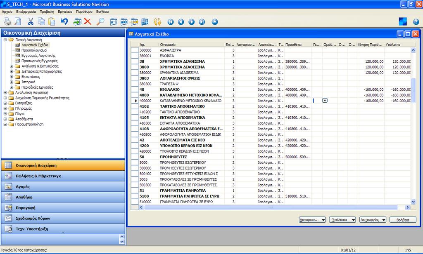Click the table's horizontal scrollbar right arrow

tap(408, 207)
